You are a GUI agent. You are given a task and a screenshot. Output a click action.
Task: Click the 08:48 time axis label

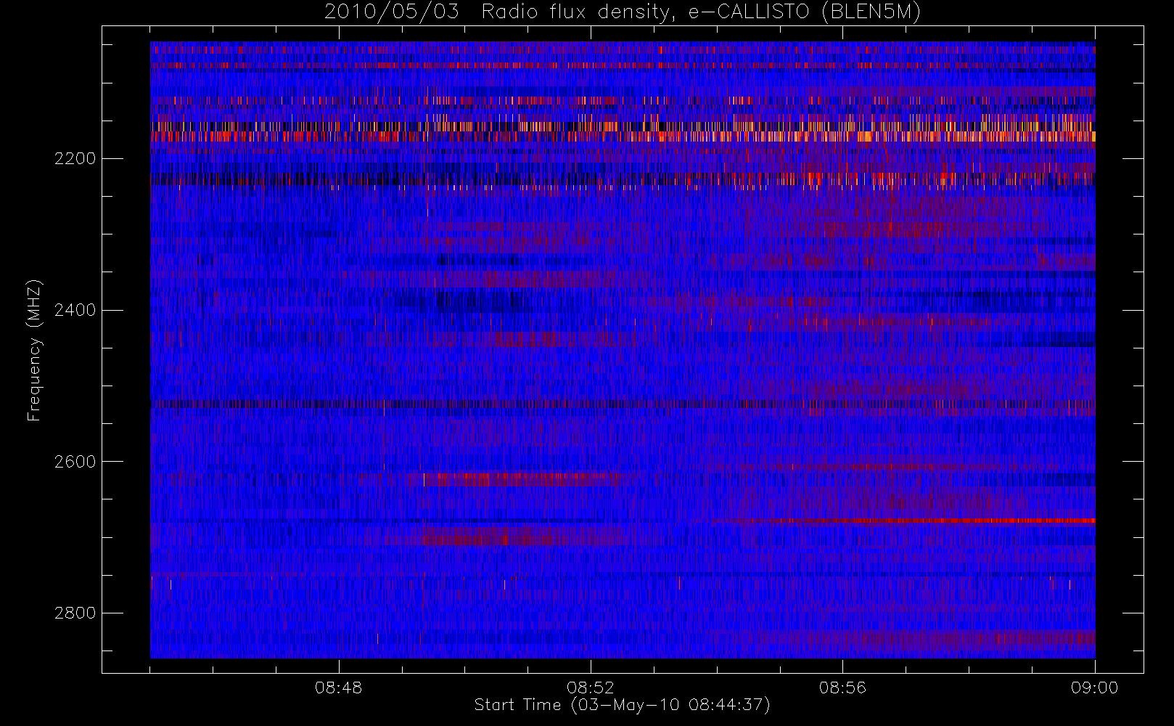(x=338, y=688)
